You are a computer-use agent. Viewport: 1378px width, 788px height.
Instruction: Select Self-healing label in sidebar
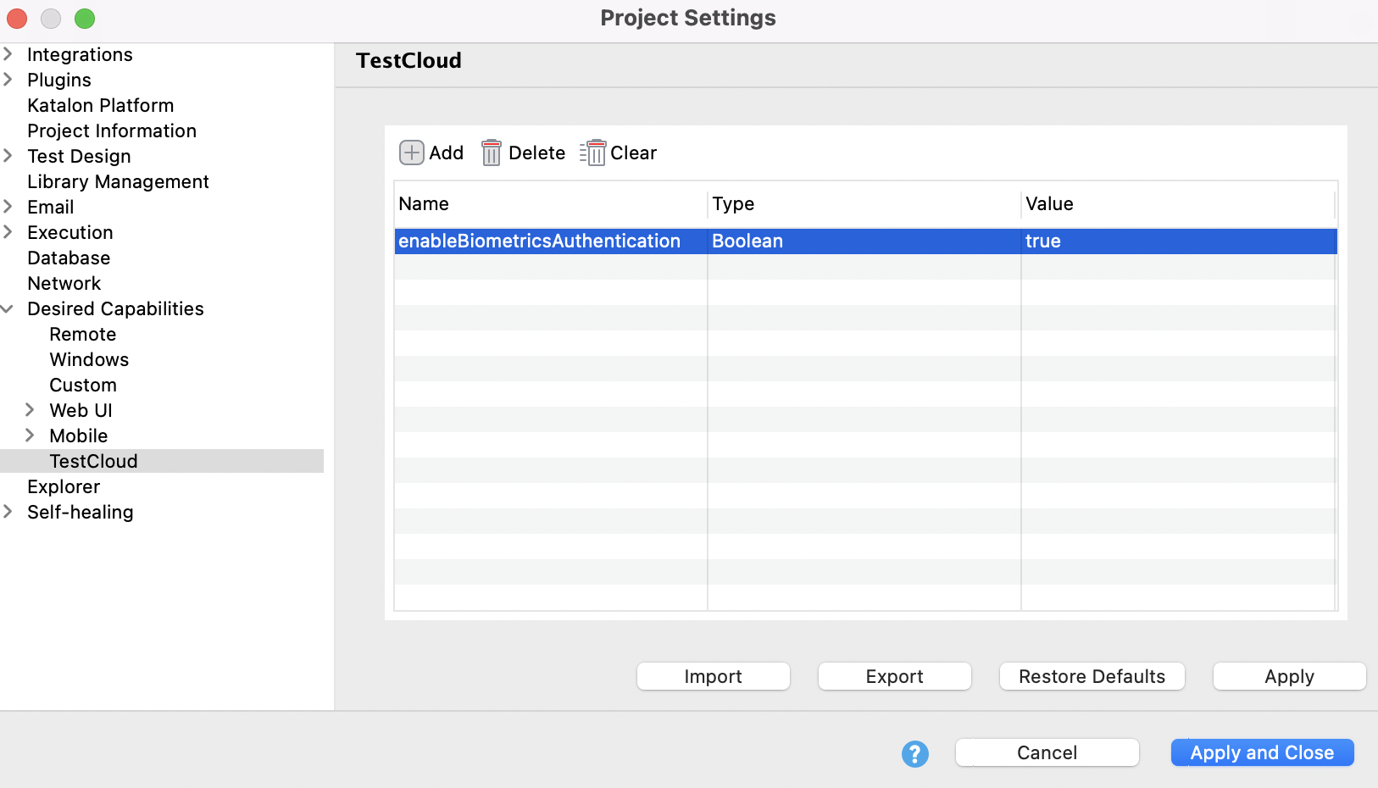81,512
